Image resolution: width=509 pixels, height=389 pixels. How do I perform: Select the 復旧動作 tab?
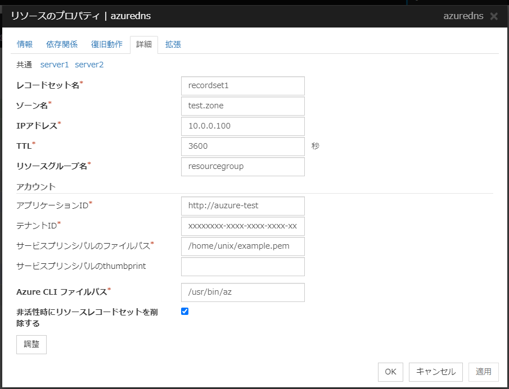coord(107,45)
